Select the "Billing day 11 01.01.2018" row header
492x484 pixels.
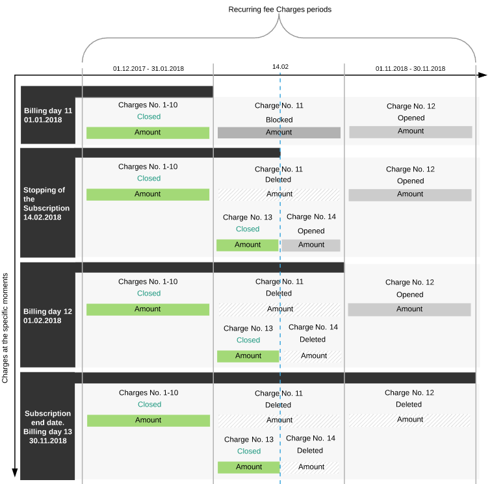(x=47, y=115)
